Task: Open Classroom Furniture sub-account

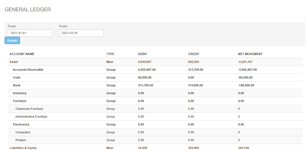Action: point(29,109)
